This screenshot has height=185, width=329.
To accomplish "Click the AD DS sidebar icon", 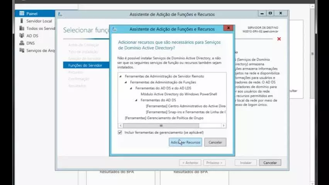I will [x=22, y=35].
